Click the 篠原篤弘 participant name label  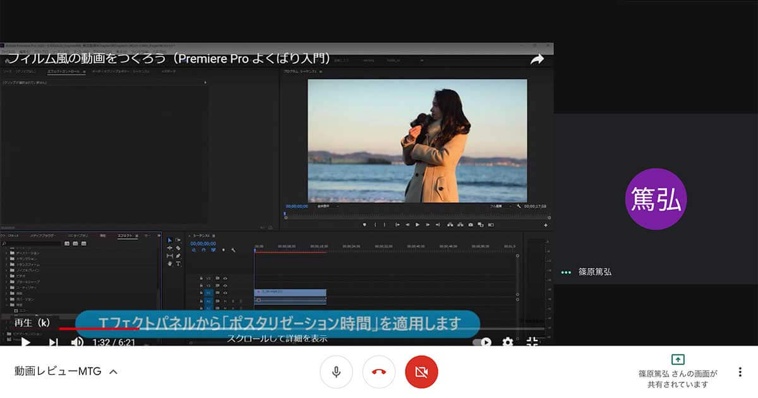595,272
